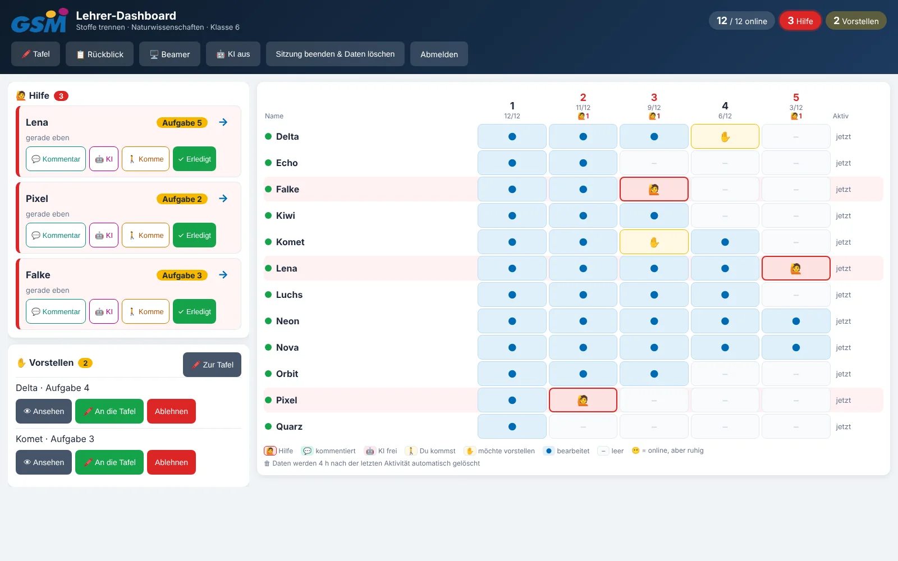Select Kiwi's empty cell in task 4
This screenshot has height=561, width=898.
coord(725,215)
